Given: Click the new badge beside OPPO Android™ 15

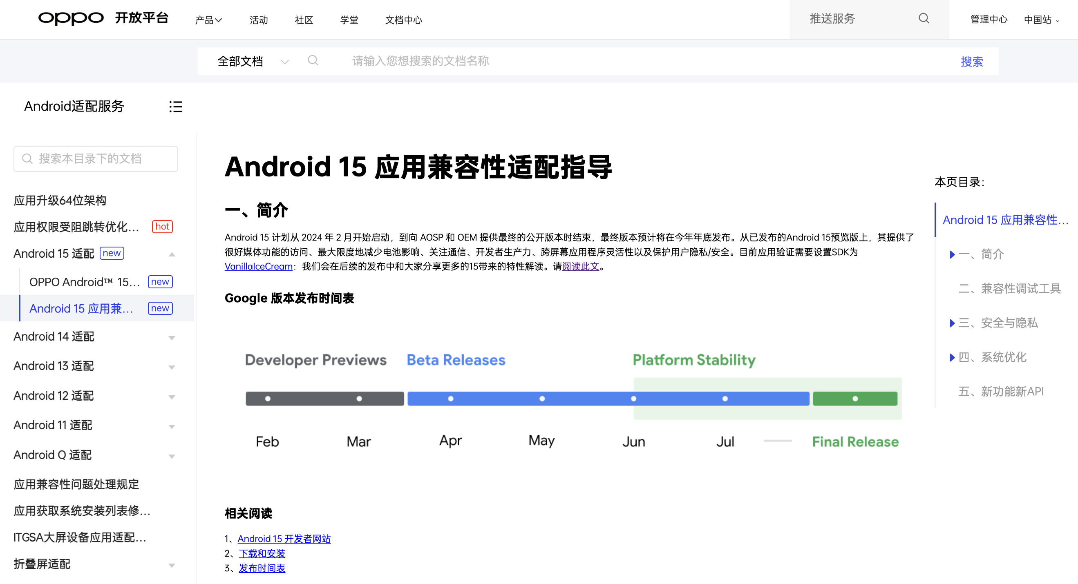Looking at the screenshot, I should tap(160, 281).
